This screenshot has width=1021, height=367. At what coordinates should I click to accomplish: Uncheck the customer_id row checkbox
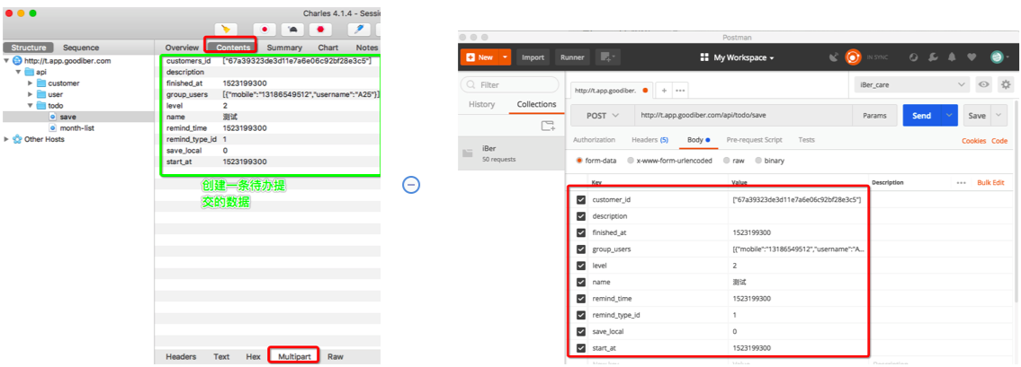pyautogui.click(x=581, y=199)
